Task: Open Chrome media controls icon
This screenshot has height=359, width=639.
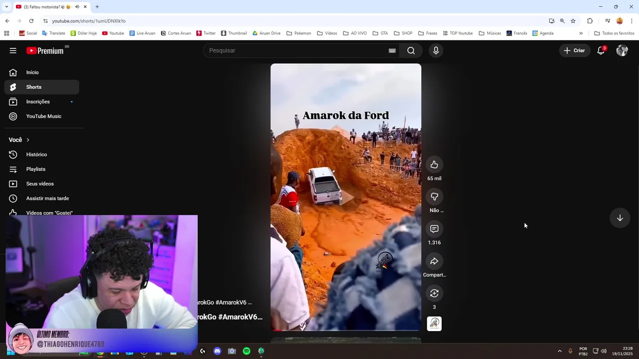Action: (x=608, y=21)
